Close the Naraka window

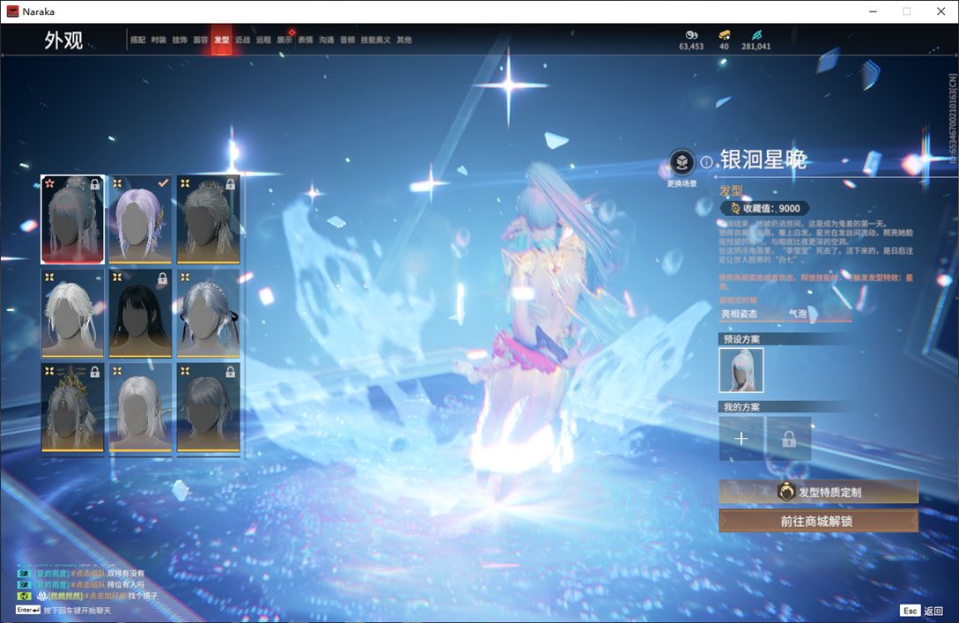[x=941, y=11]
